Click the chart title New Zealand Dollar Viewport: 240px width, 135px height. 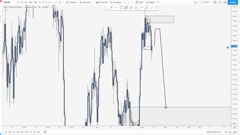[x=13, y=7]
